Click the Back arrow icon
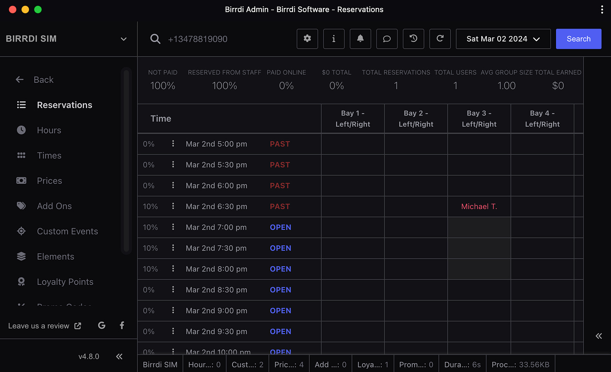The width and height of the screenshot is (611, 372). [20, 80]
